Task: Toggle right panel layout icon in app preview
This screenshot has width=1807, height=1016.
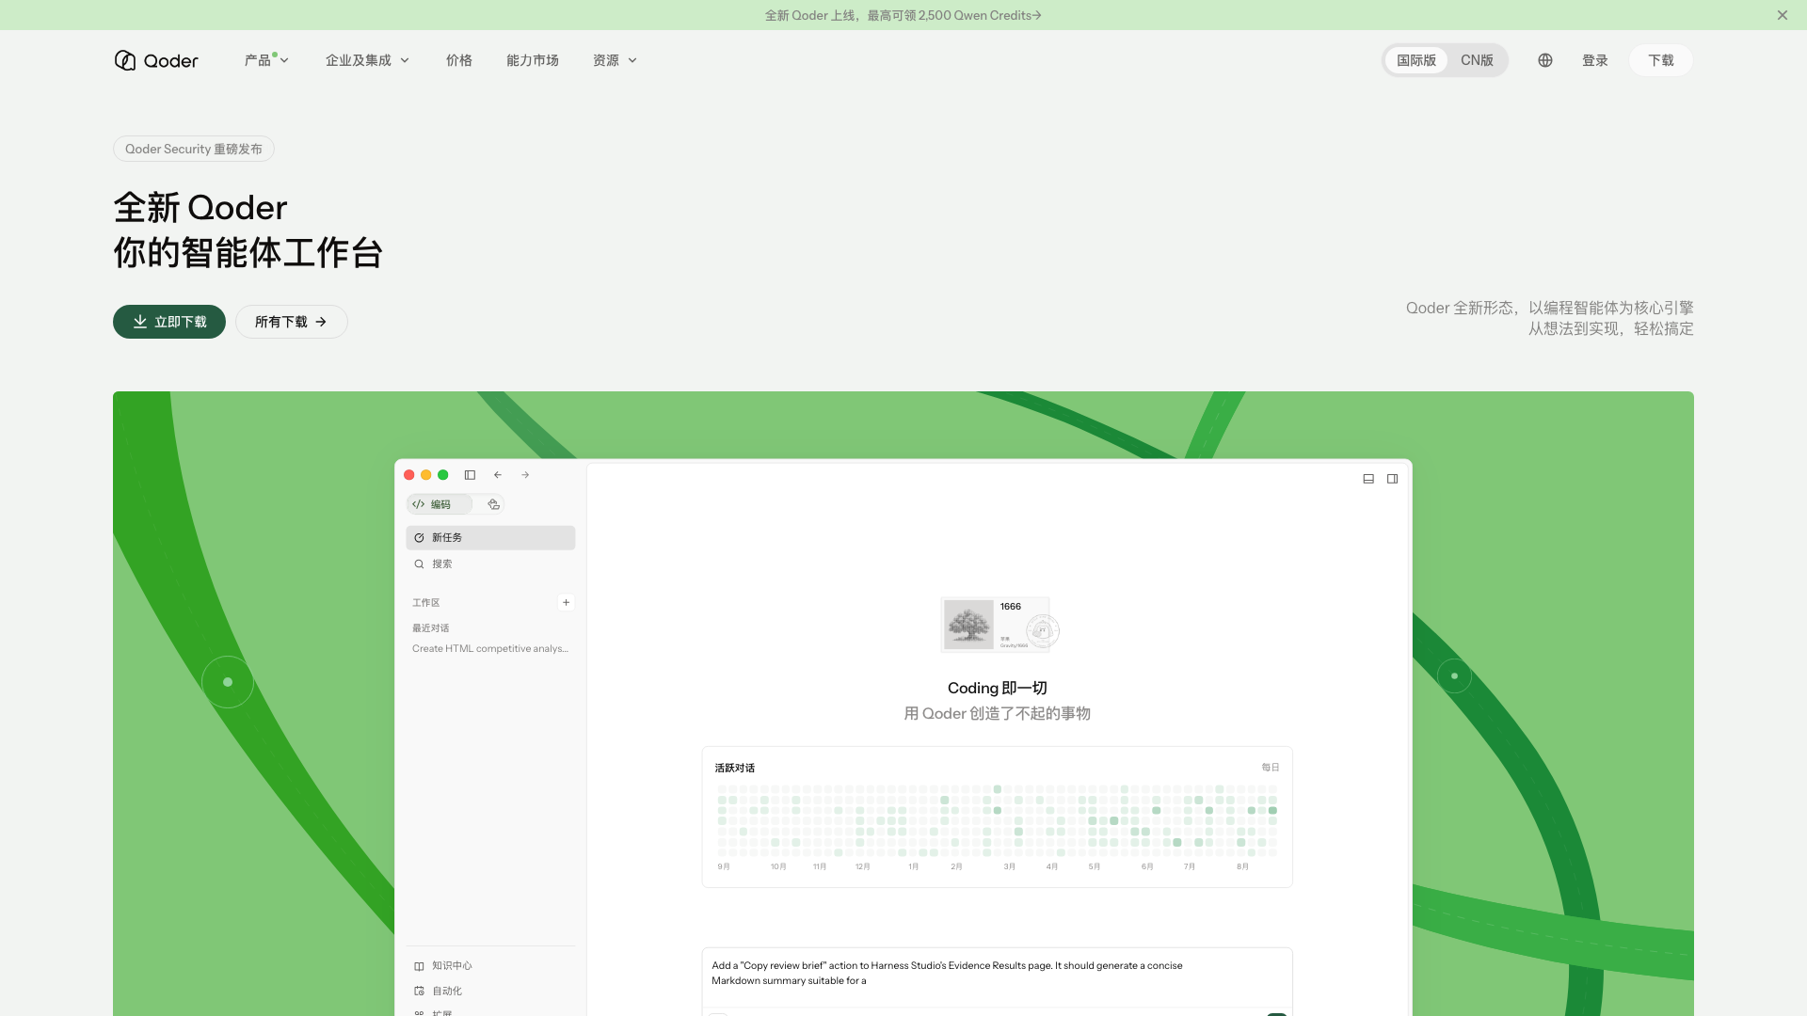Action: [x=1392, y=479]
